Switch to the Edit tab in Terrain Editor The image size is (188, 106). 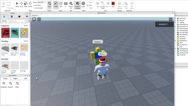coord(26,78)
